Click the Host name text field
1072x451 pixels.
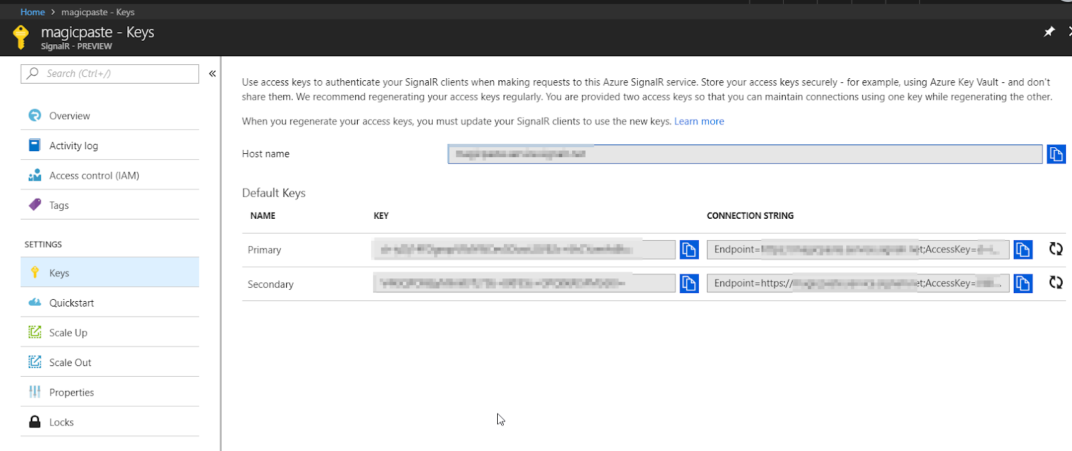pyautogui.click(x=745, y=154)
